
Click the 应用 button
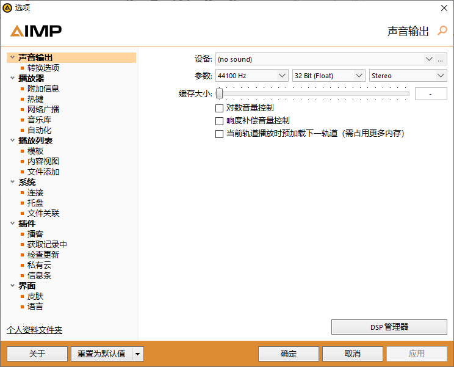click(x=417, y=354)
